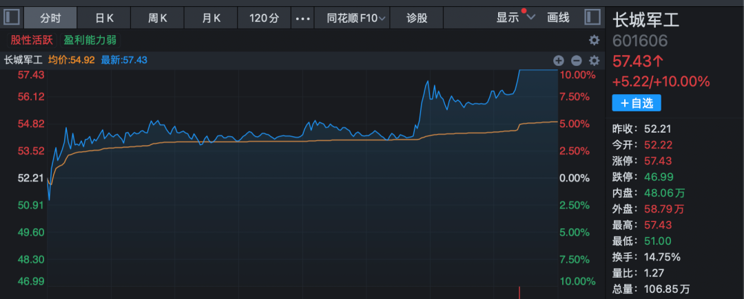Add stock with the 自选 button
Viewport: 744px width, 299px height.
637,103
